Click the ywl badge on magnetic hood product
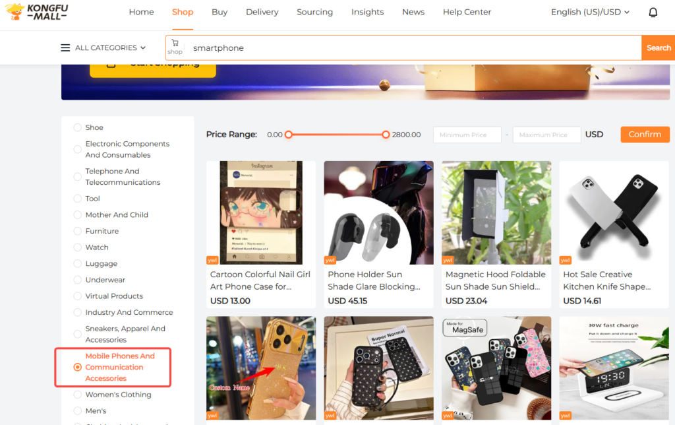Viewport: 675px width, 425px height. tap(448, 260)
